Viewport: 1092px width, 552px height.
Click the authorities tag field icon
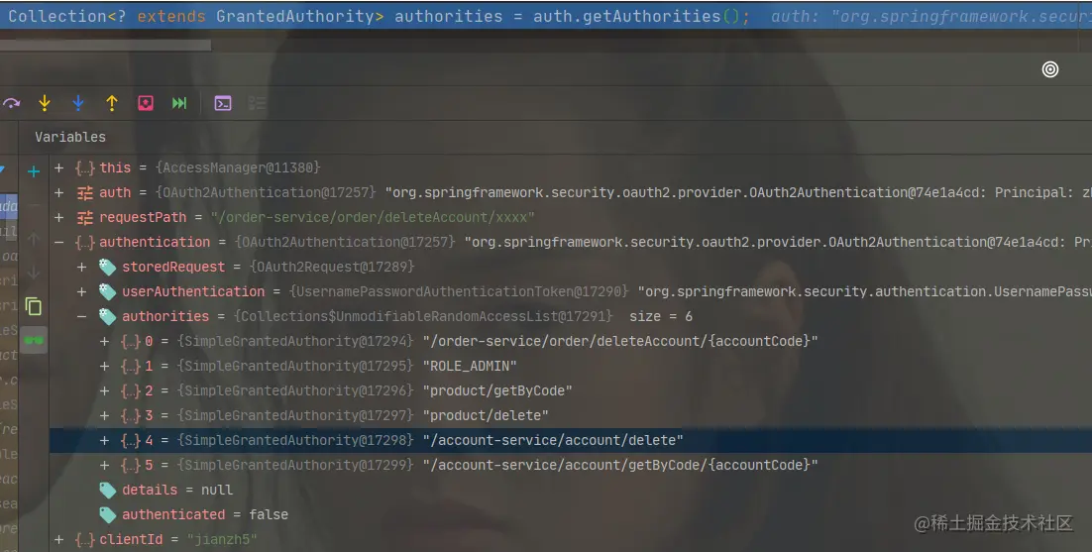(x=107, y=317)
